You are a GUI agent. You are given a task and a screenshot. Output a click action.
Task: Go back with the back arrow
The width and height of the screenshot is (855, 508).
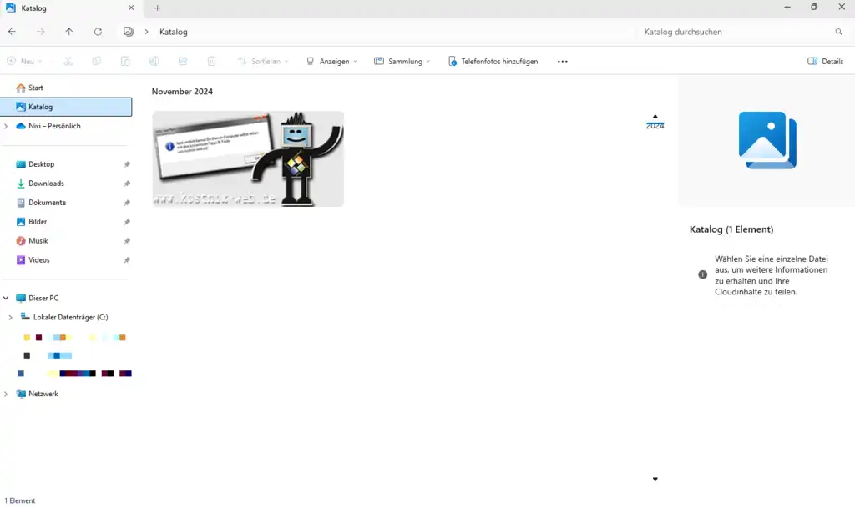[x=12, y=32]
